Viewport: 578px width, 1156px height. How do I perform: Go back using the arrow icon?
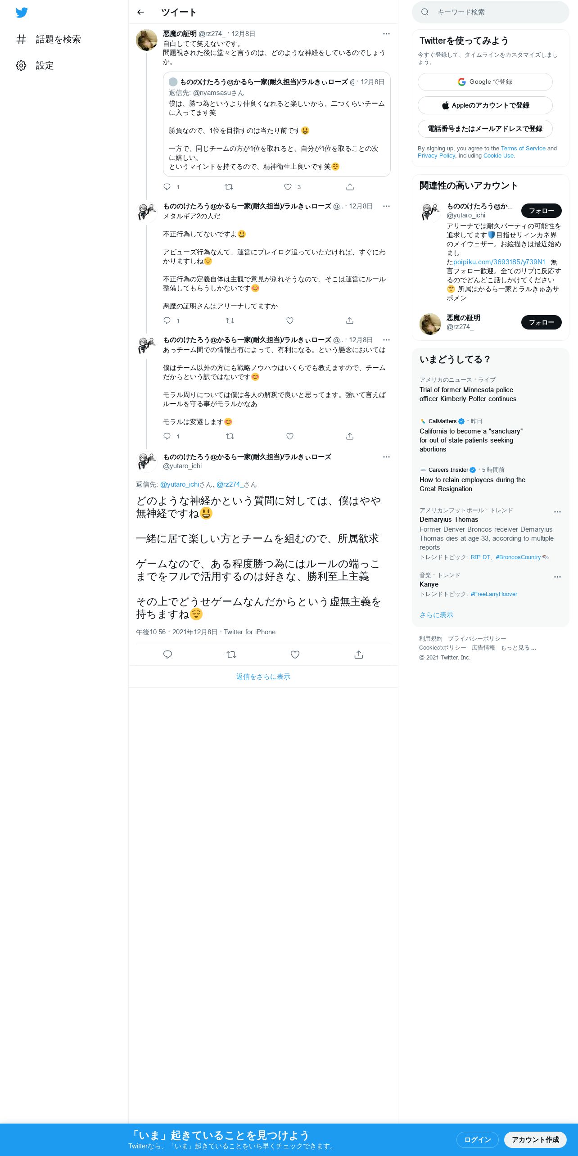click(140, 12)
